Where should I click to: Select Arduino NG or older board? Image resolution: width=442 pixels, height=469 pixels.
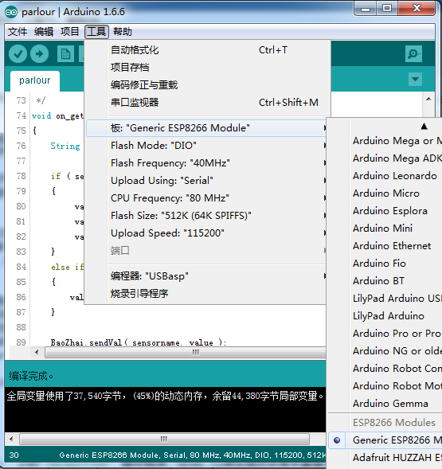tap(385, 351)
